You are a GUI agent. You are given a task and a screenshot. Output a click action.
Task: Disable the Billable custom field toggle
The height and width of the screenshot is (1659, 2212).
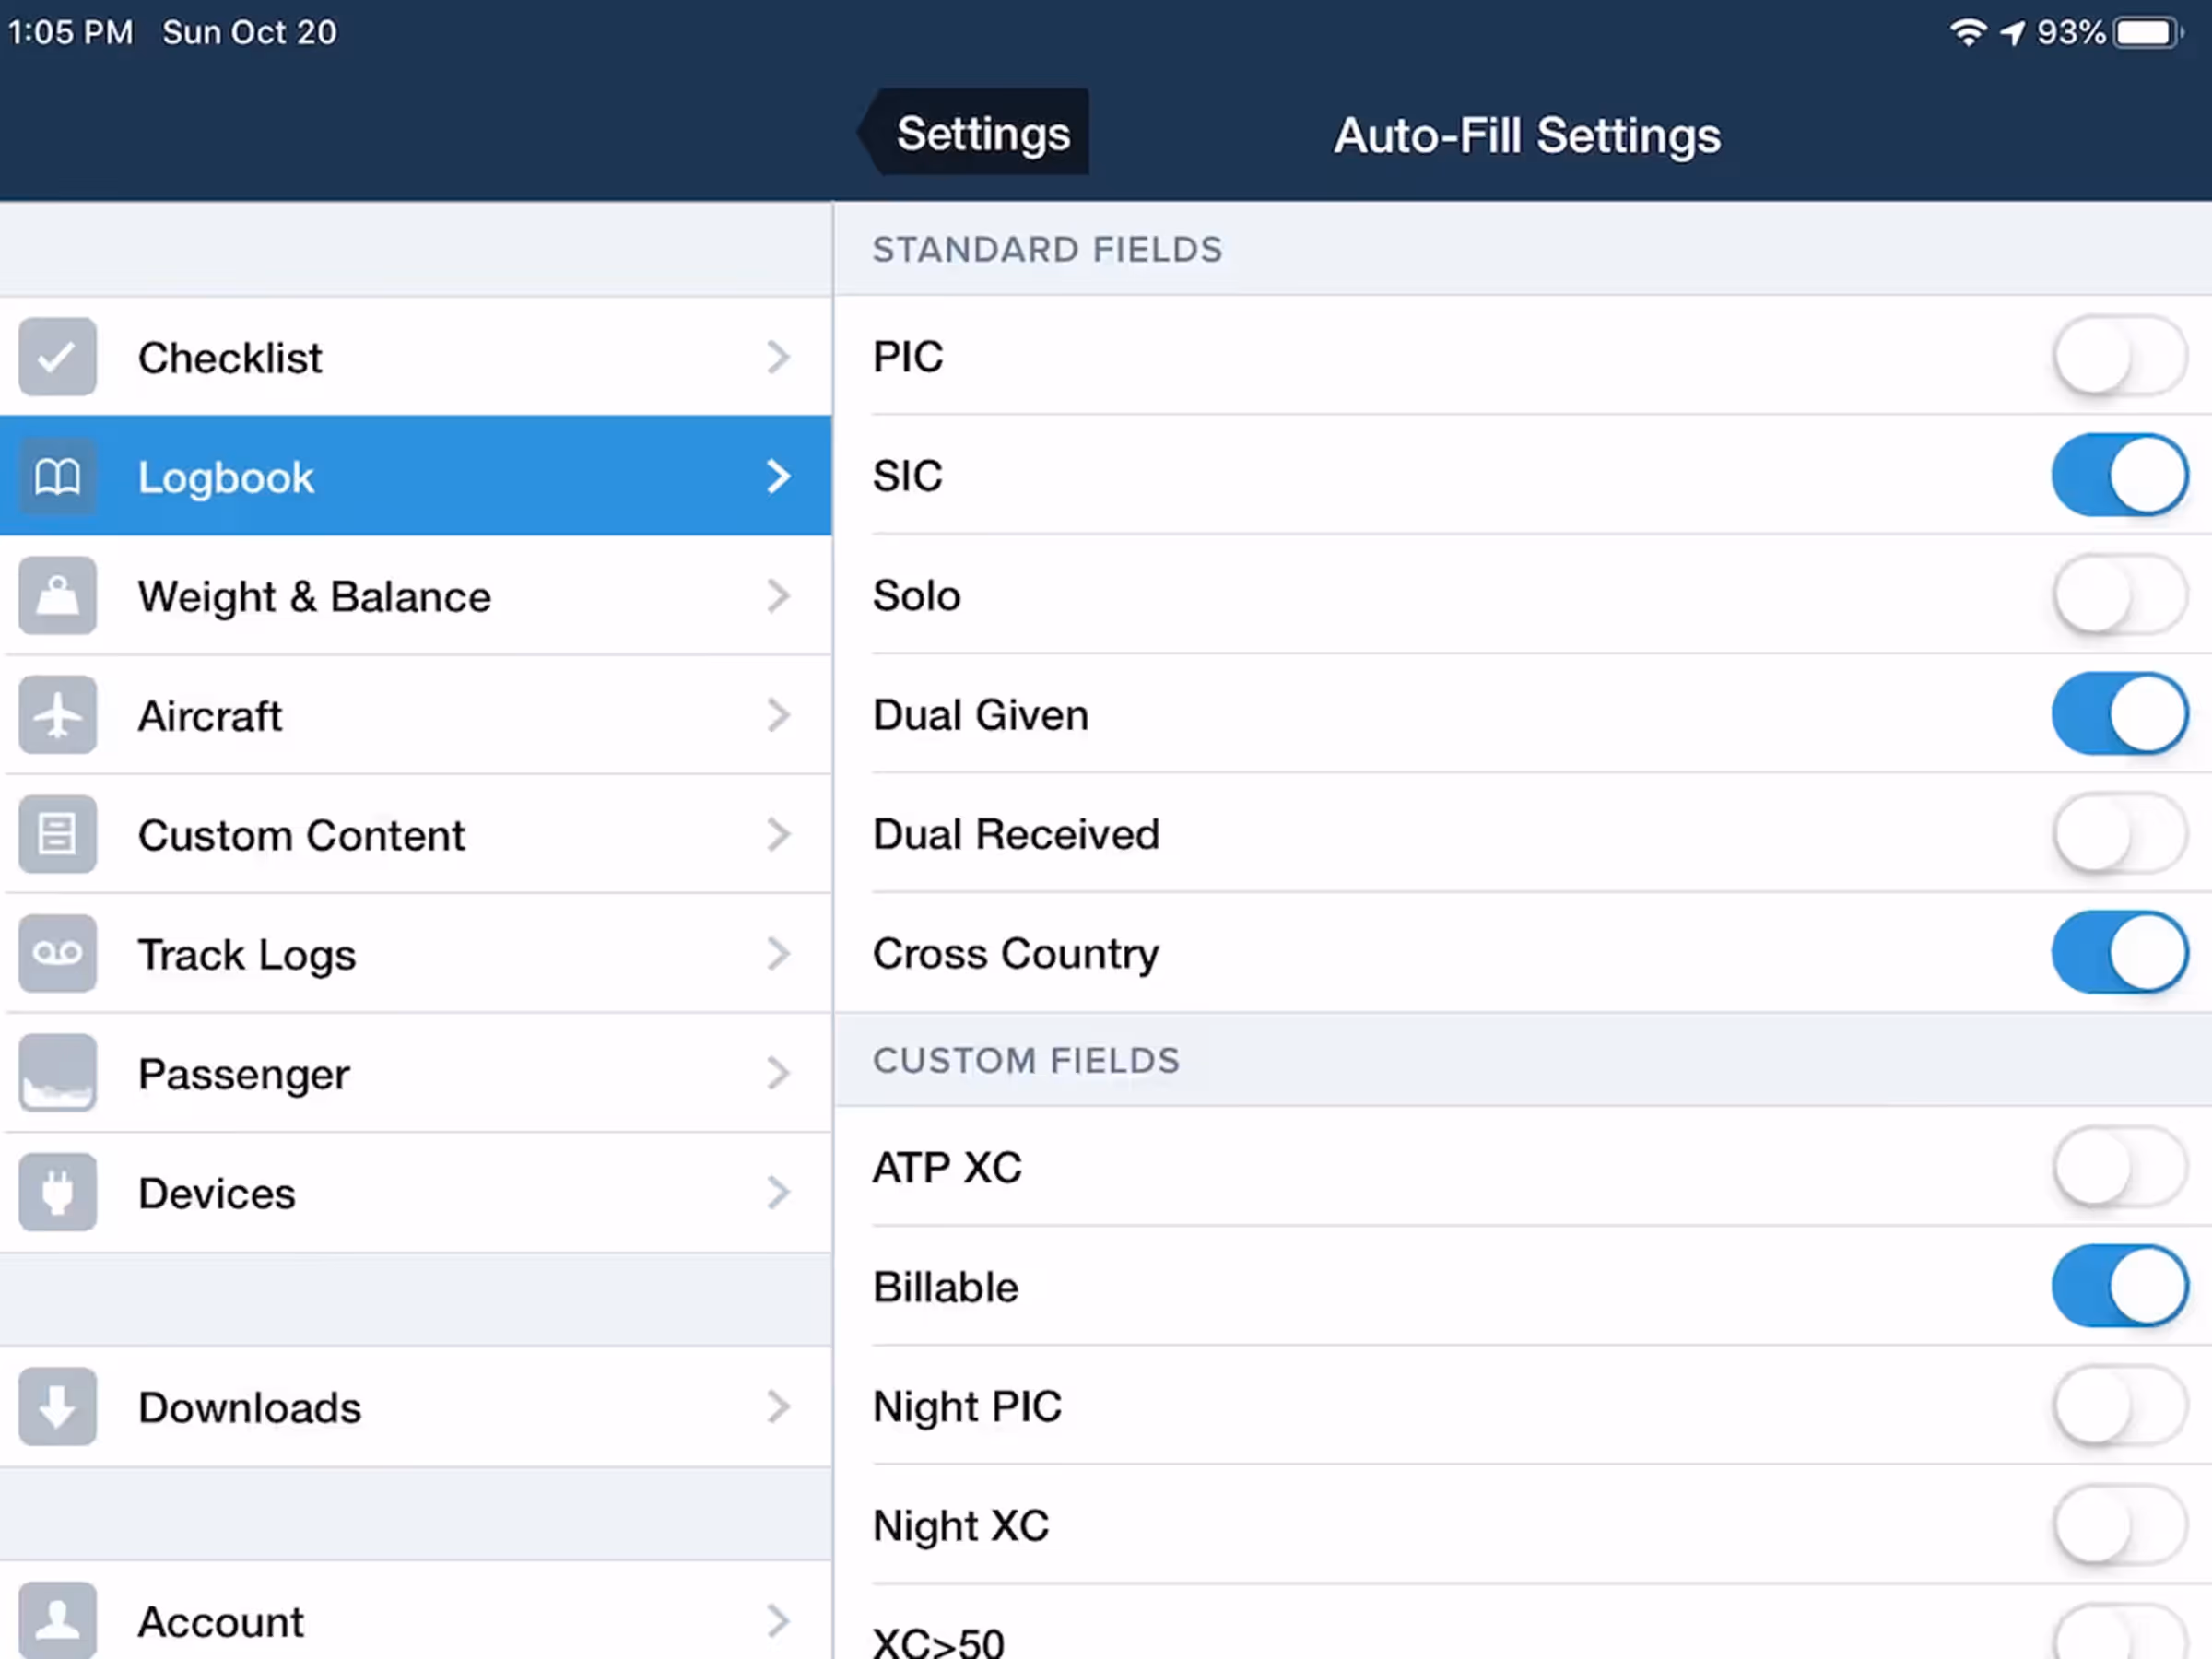pos(2119,1287)
